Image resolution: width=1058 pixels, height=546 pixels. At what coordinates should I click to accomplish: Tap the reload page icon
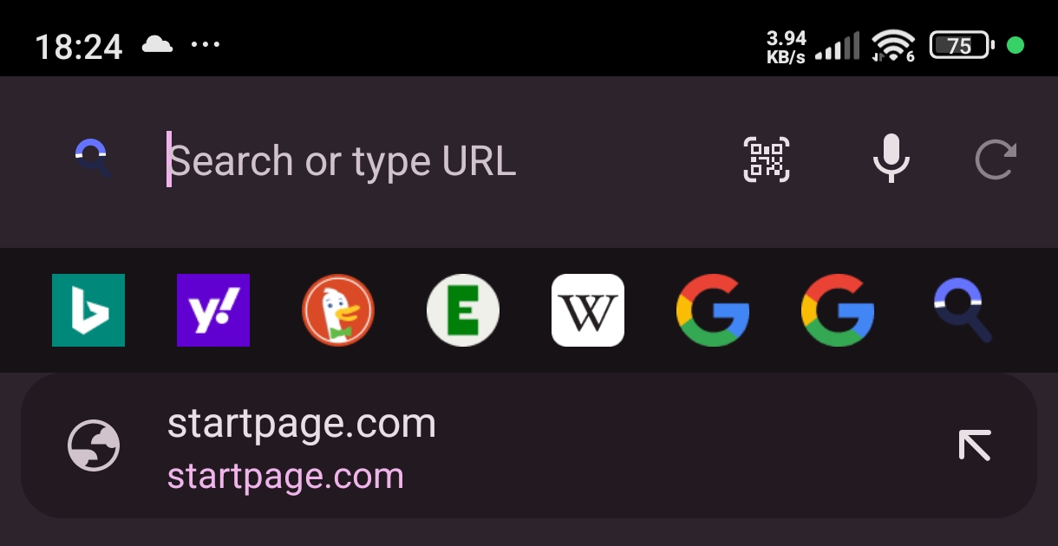click(x=996, y=159)
